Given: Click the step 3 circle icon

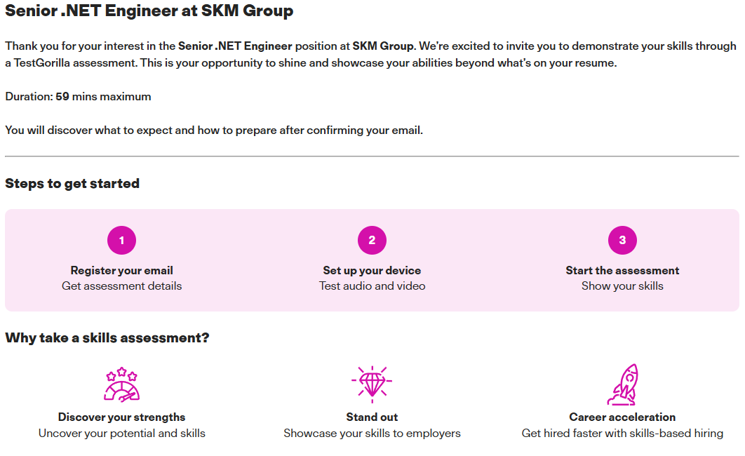Looking at the screenshot, I should (x=622, y=240).
